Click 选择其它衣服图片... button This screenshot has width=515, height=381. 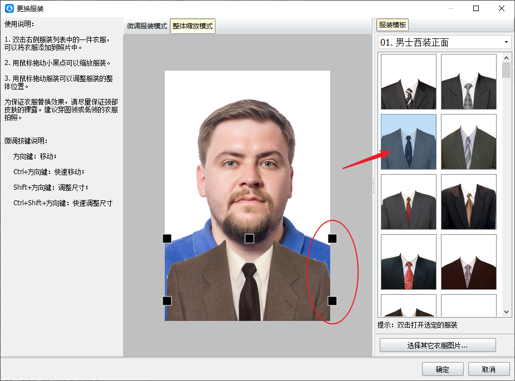438,345
